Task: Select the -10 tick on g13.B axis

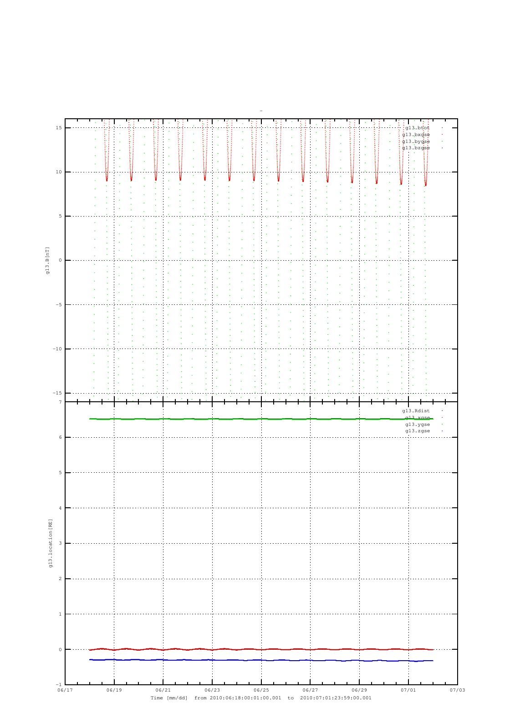Action: click(57, 349)
